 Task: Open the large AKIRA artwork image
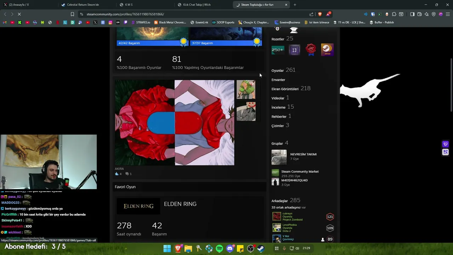[174, 123]
